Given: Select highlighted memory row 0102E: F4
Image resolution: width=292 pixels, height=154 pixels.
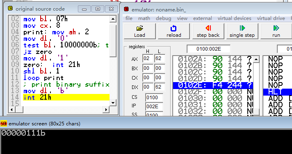Looking at the screenshot, I should tap(213, 85).
